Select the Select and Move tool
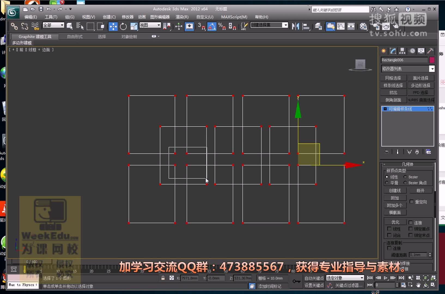Viewport: 445px width, 294px height. click(x=113, y=26)
